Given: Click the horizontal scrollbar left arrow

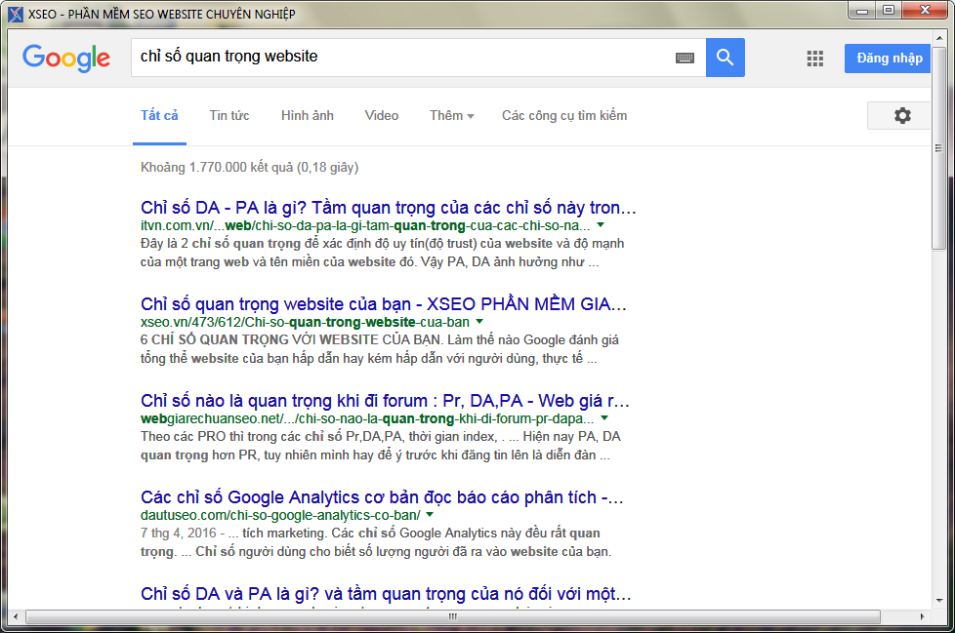Looking at the screenshot, I should (x=16, y=616).
